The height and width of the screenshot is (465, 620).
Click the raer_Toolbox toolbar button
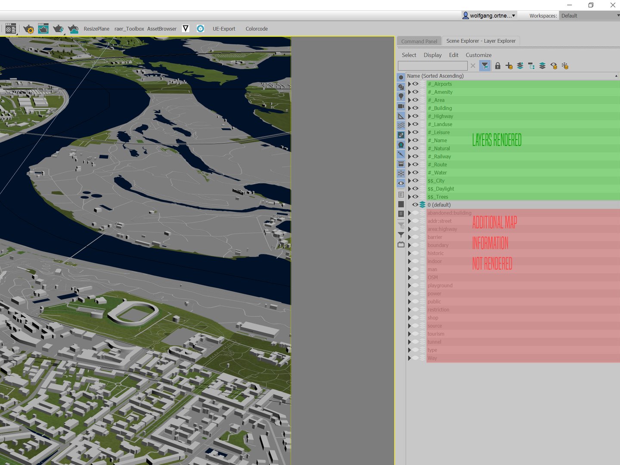(x=129, y=29)
